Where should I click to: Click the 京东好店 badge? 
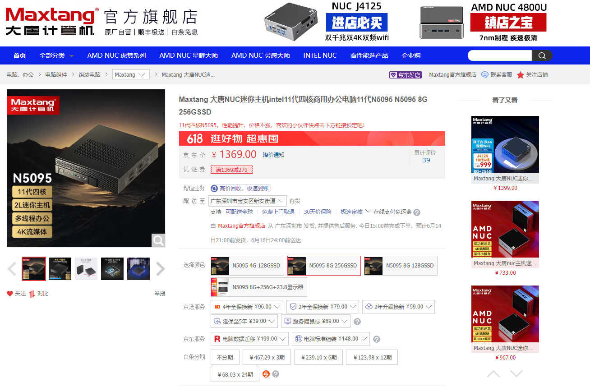coord(406,75)
